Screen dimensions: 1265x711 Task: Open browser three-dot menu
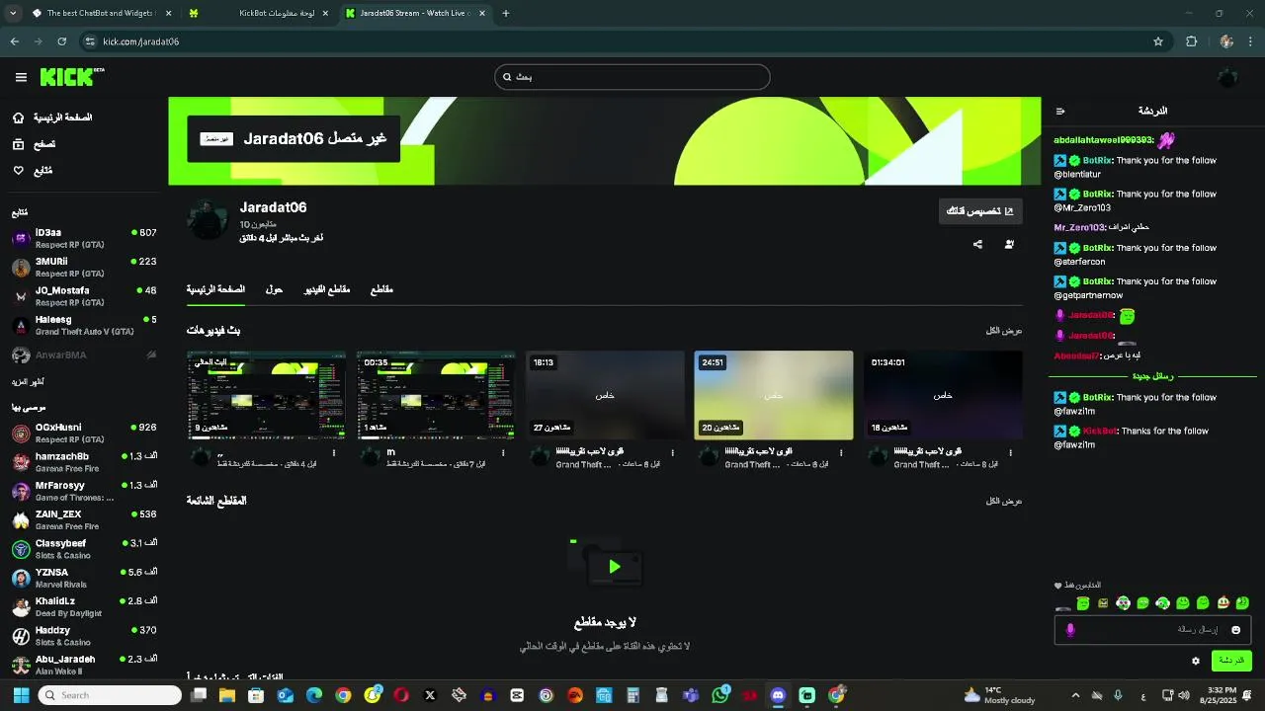[1251, 41]
